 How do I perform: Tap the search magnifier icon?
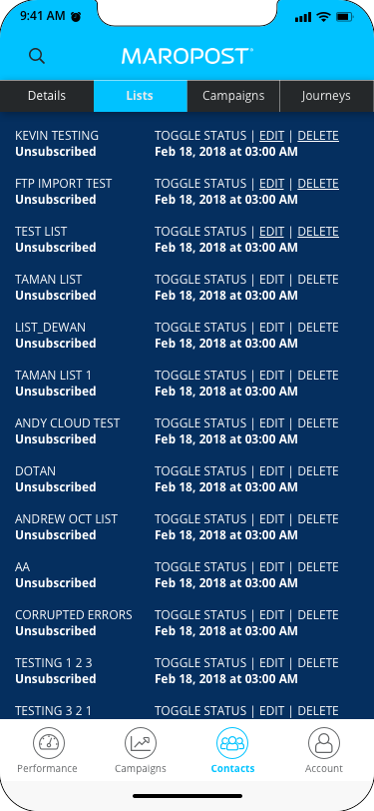point(37,56)
